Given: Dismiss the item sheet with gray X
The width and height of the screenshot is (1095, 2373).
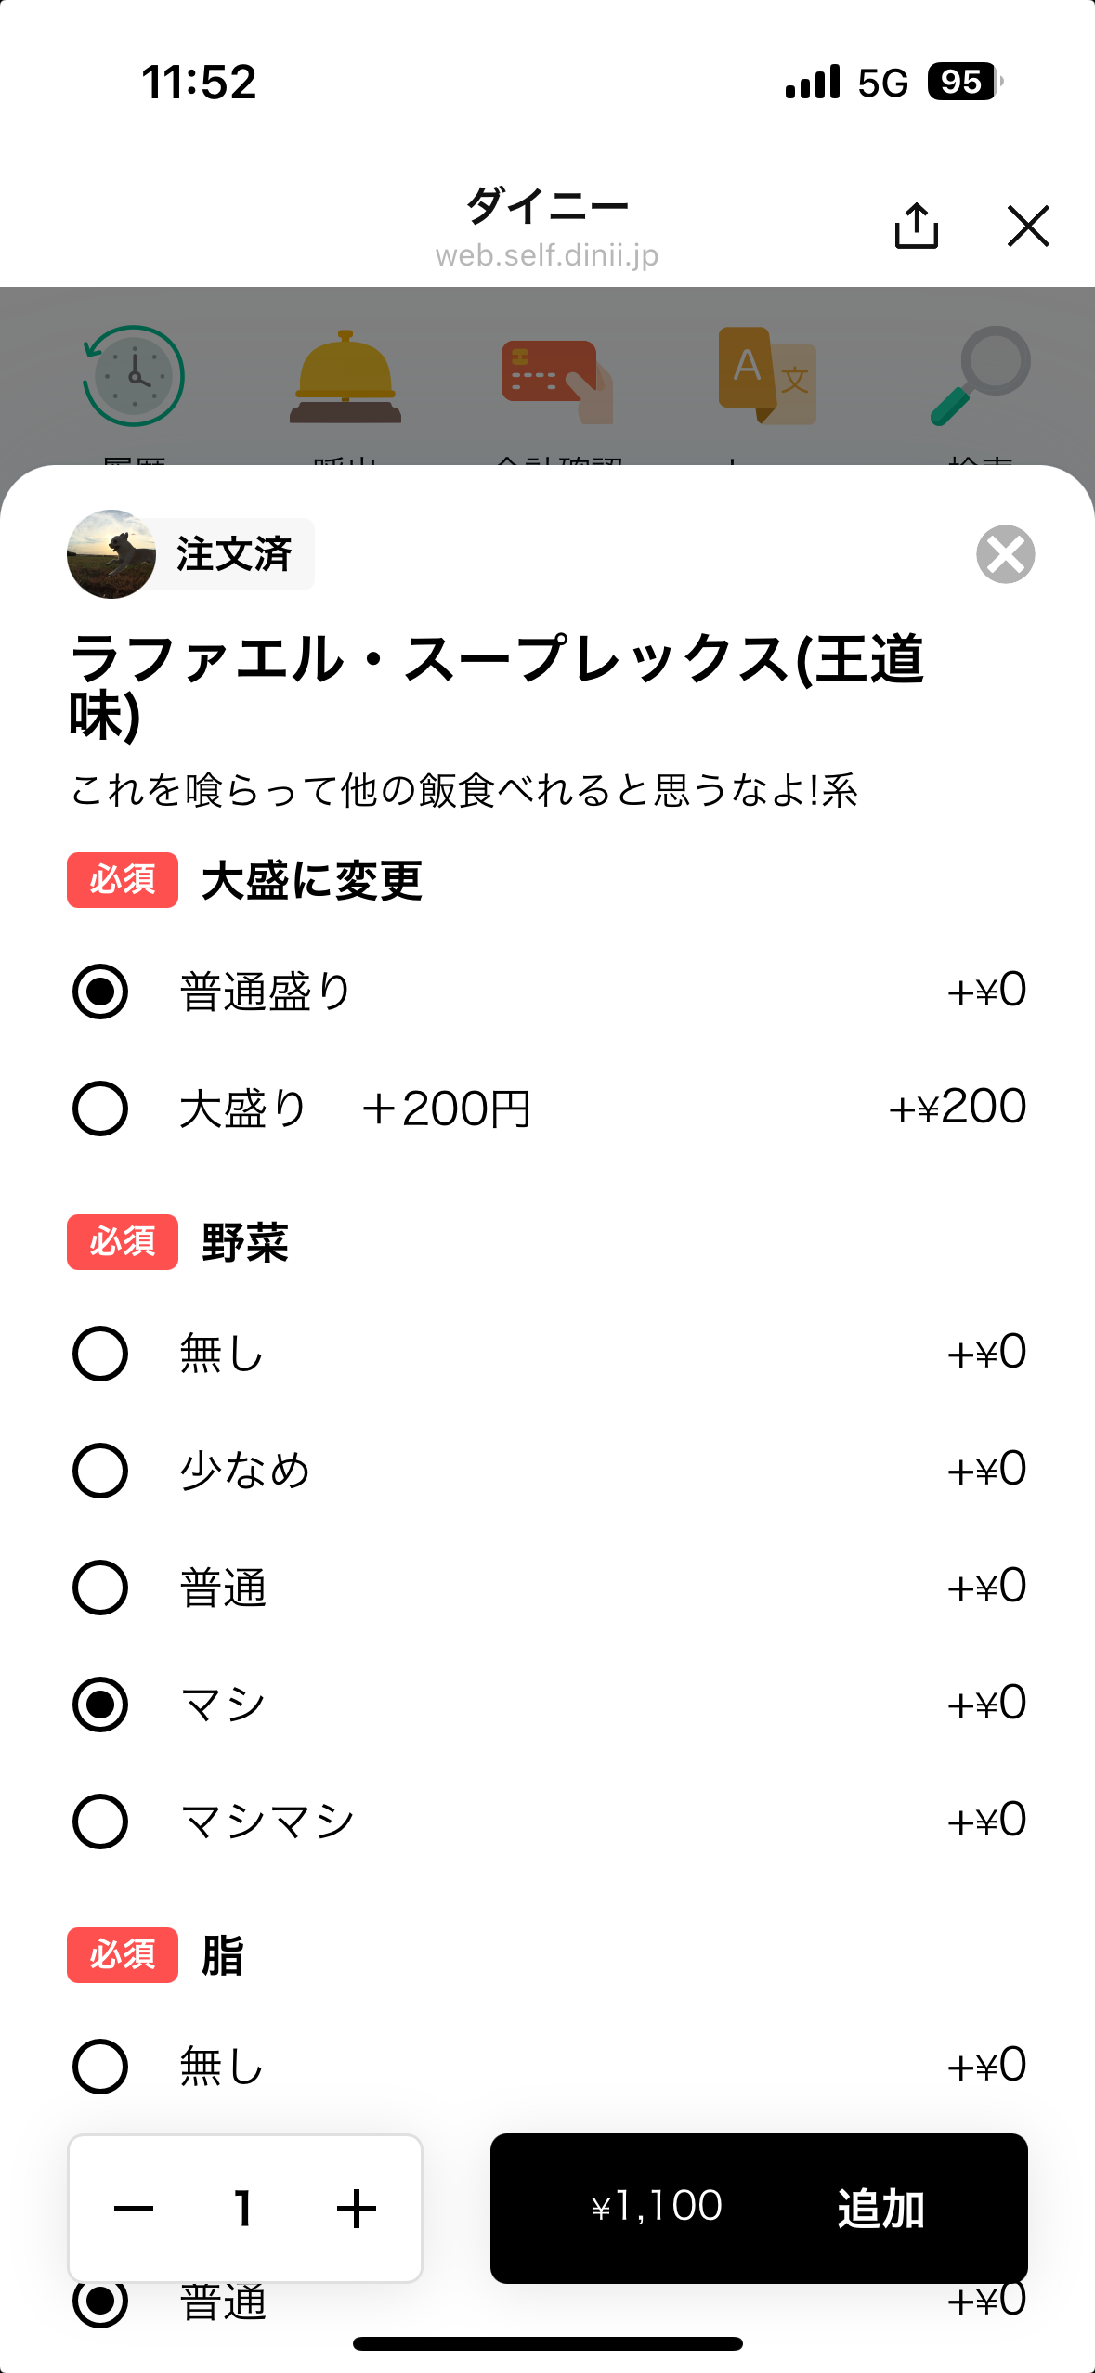Looking at the screenshot, I should (x=1005, y=554).
